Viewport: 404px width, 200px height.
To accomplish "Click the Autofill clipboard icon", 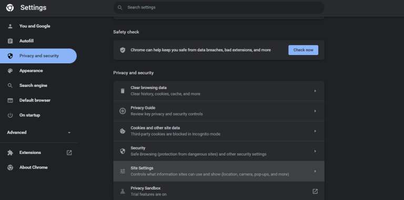I will (x=10, y=41).
